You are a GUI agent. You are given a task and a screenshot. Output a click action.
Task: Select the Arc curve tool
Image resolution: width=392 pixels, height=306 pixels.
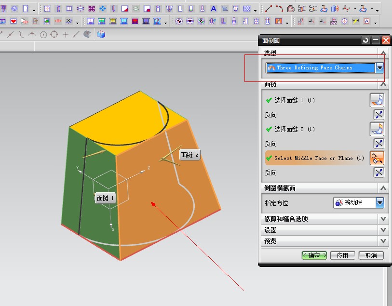coord(279,9)
